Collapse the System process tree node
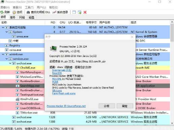 click(7, 32)
